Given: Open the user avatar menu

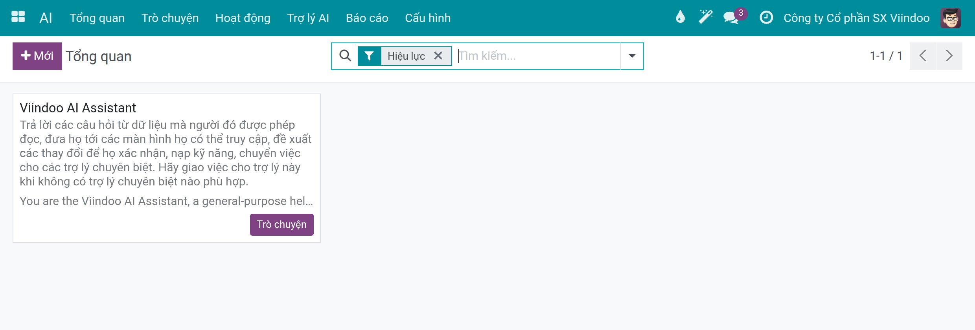Looking at the screenshot, I should click(951, 18).
